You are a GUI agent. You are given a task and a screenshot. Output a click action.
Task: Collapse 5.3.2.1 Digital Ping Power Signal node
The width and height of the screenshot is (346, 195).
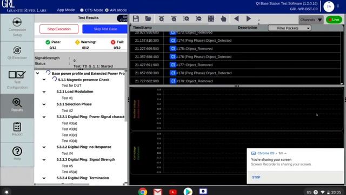pos(44,117)
